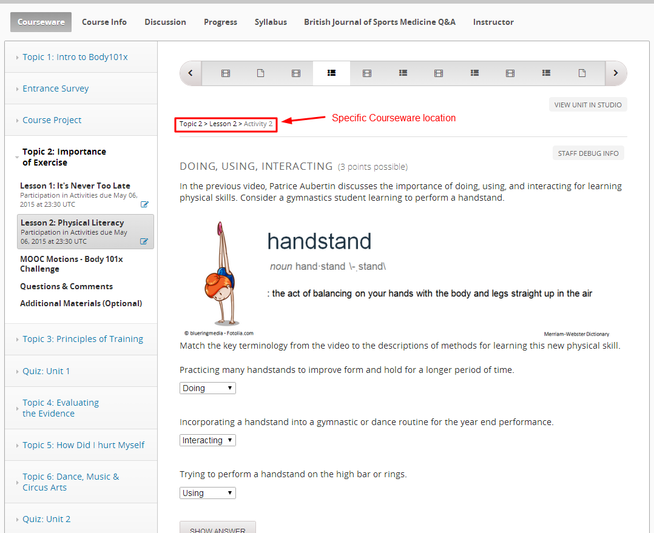Click edit icon beside Lesson 2 due date
The width and height of the screenshot is (654, 533).
tap(144, 241)
